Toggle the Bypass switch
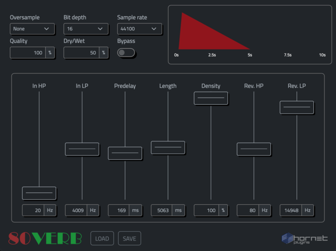 click(x=126, y=52)
